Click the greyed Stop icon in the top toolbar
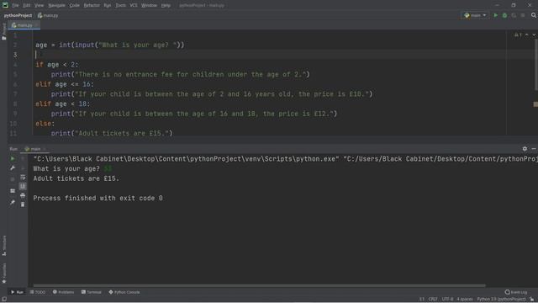538x303 pixels. pos(523,15)
